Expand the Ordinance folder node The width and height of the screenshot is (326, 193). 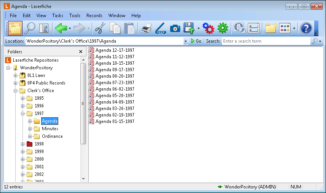coord(30,137)
